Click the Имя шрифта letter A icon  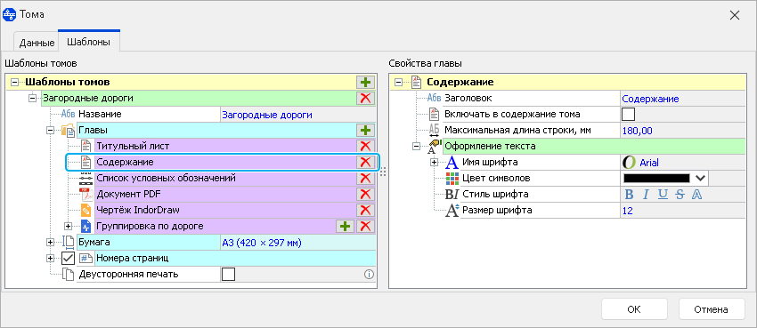[x=452, y=163]
